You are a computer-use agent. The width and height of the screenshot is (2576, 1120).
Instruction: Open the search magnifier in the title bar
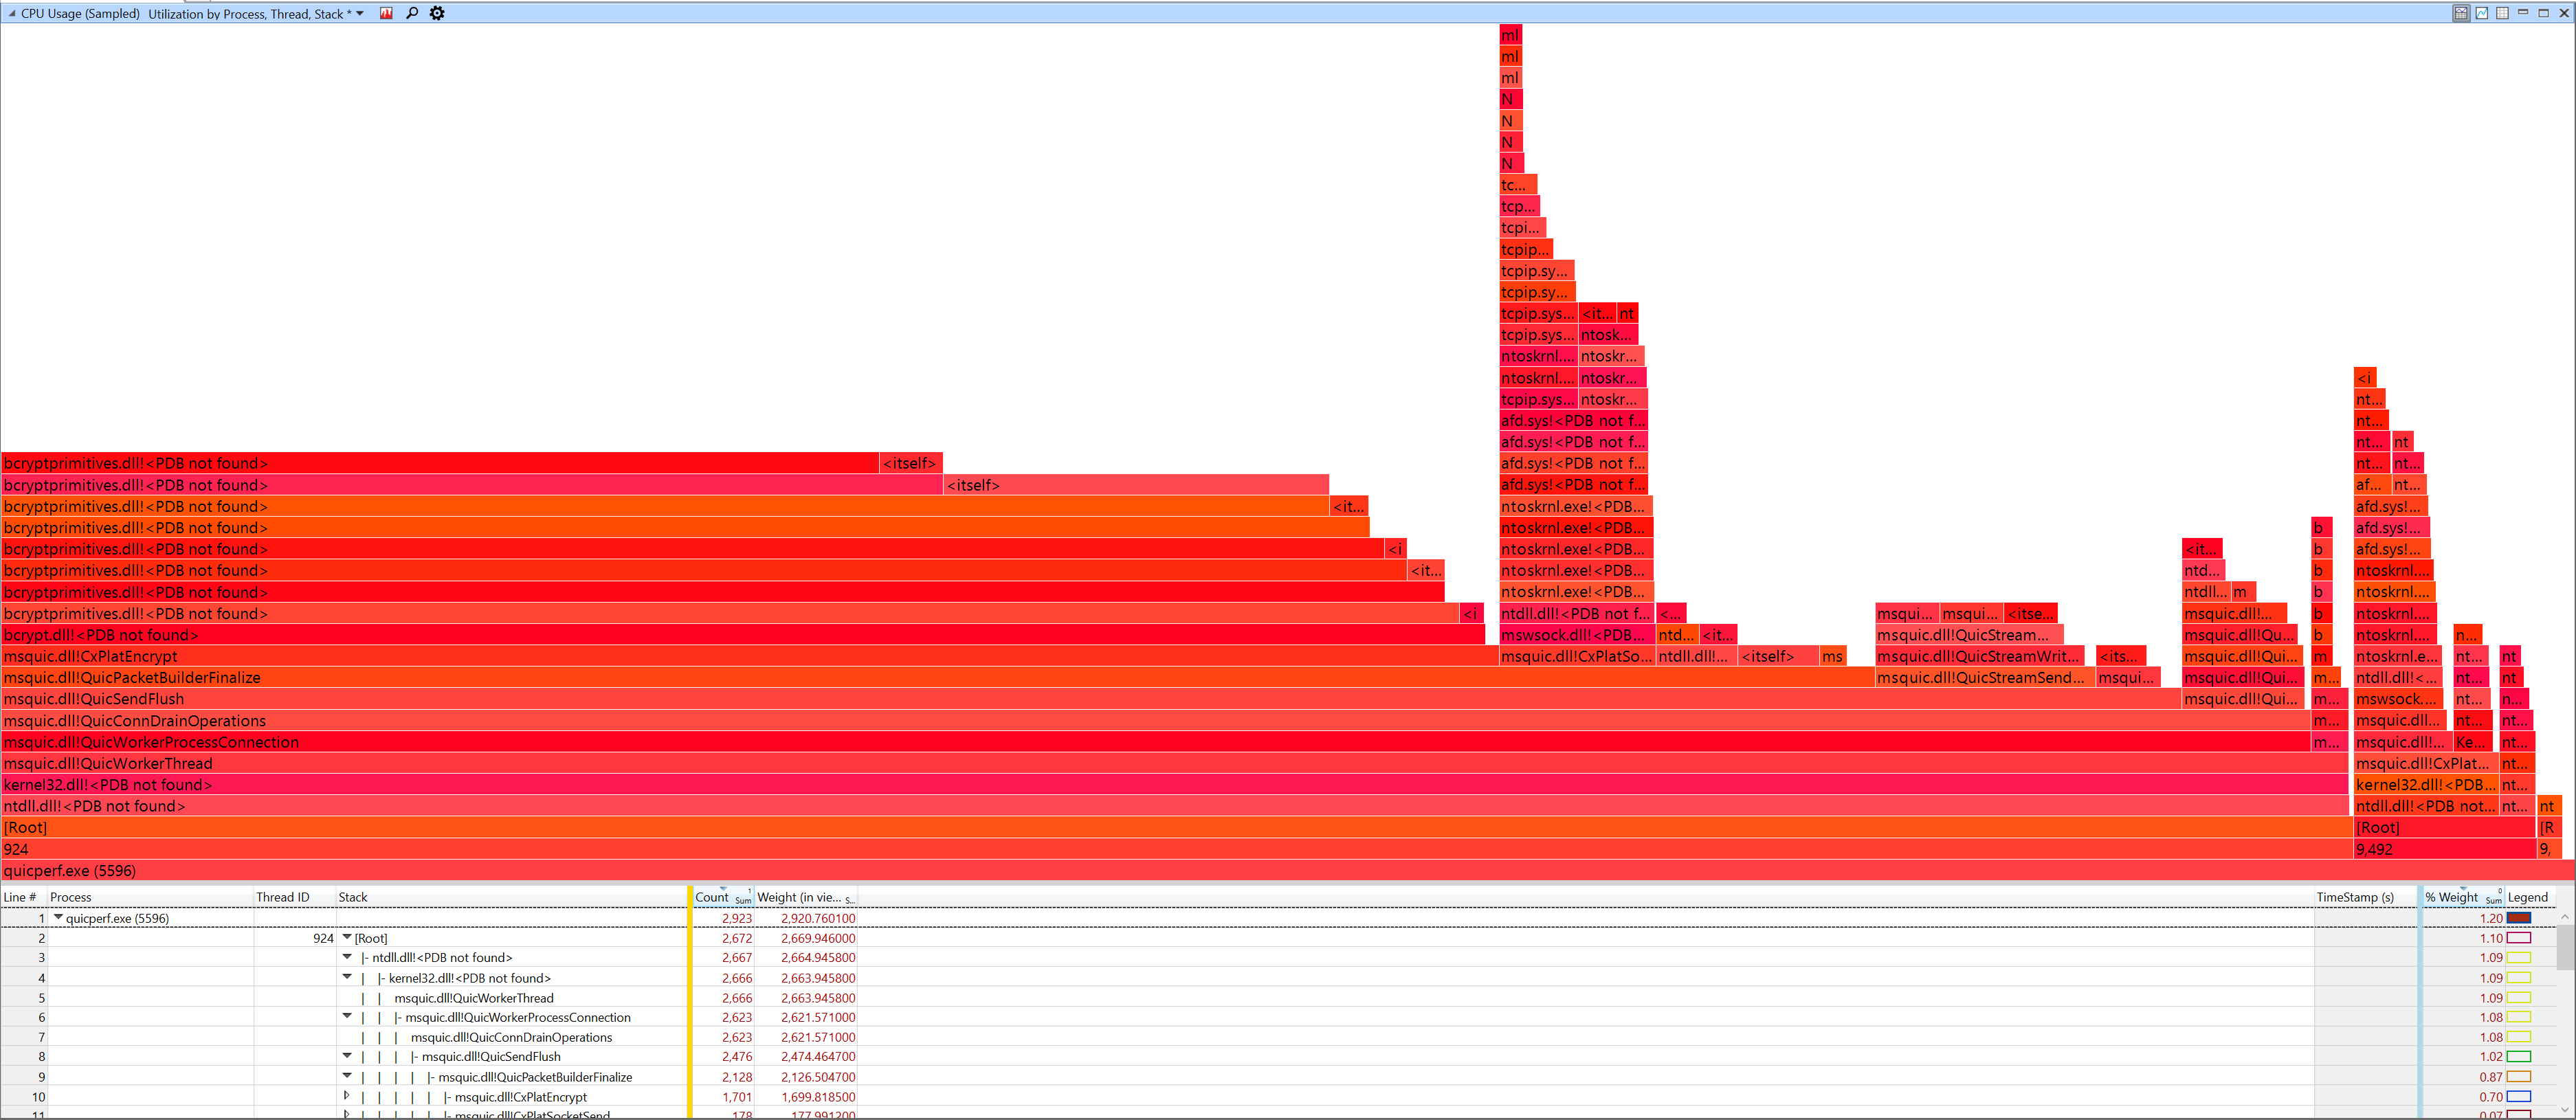pos(412,13)
